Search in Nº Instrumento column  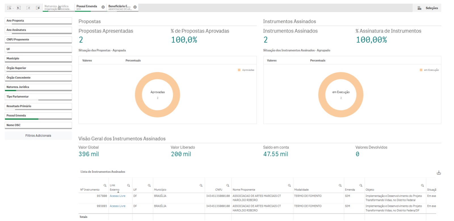[105, 185]
